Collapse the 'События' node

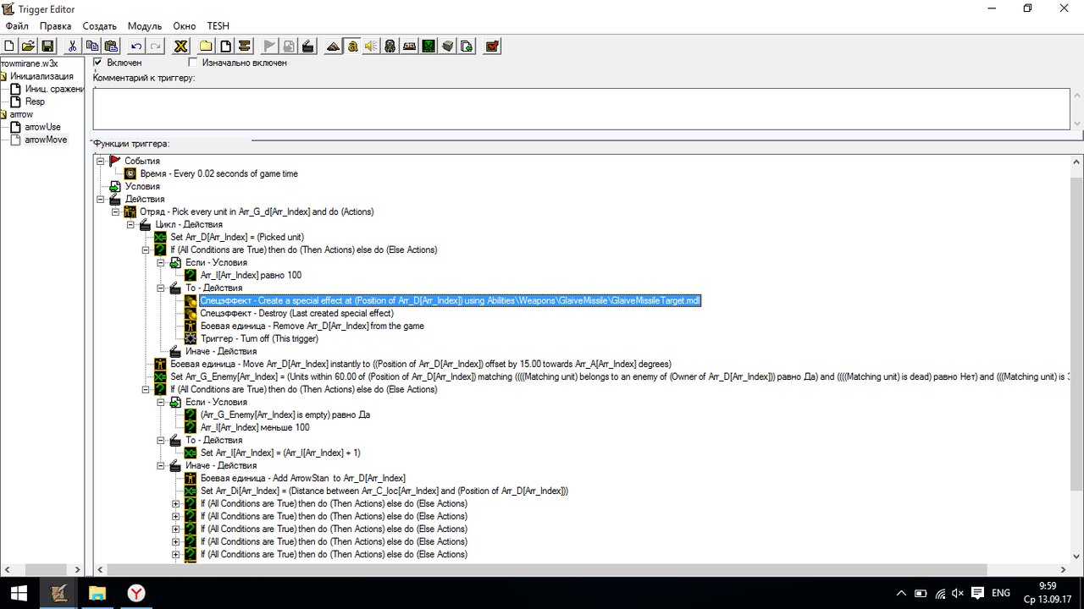coord(101,161)
